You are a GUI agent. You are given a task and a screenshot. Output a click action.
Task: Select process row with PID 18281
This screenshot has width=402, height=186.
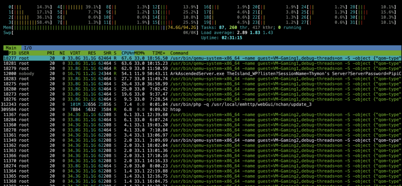click(203, 63)
